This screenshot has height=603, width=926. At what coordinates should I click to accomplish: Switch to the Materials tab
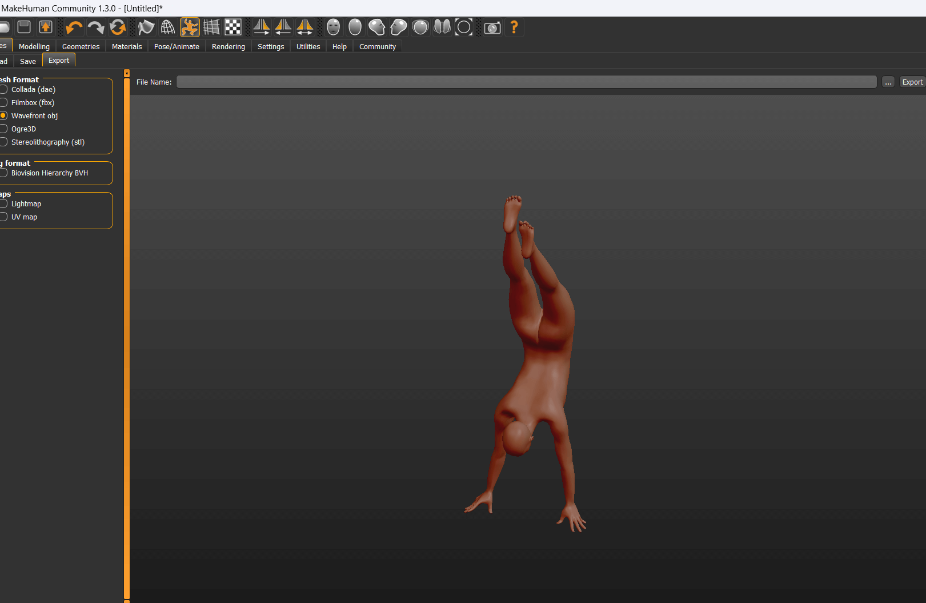pyautogui.click(x=127, y=47)
